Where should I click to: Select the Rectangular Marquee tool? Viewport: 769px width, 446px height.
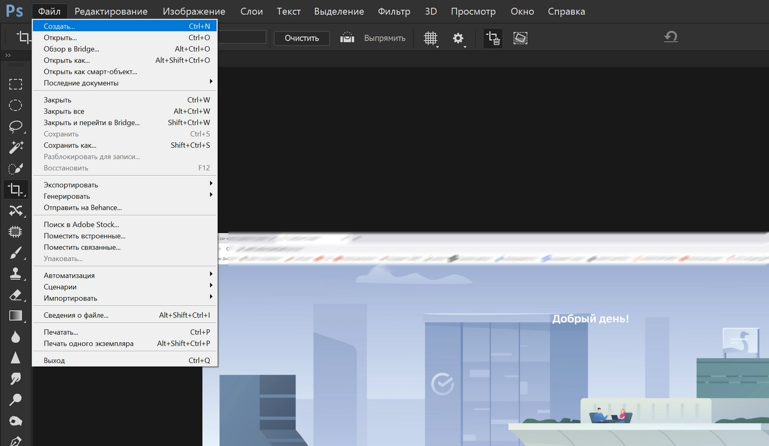15,84
